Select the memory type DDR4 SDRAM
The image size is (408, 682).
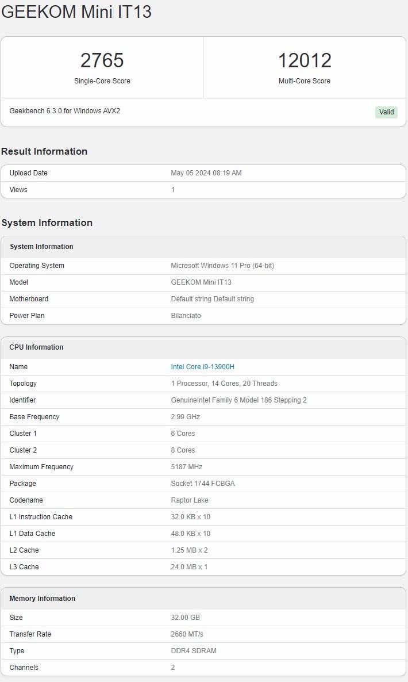193,651
